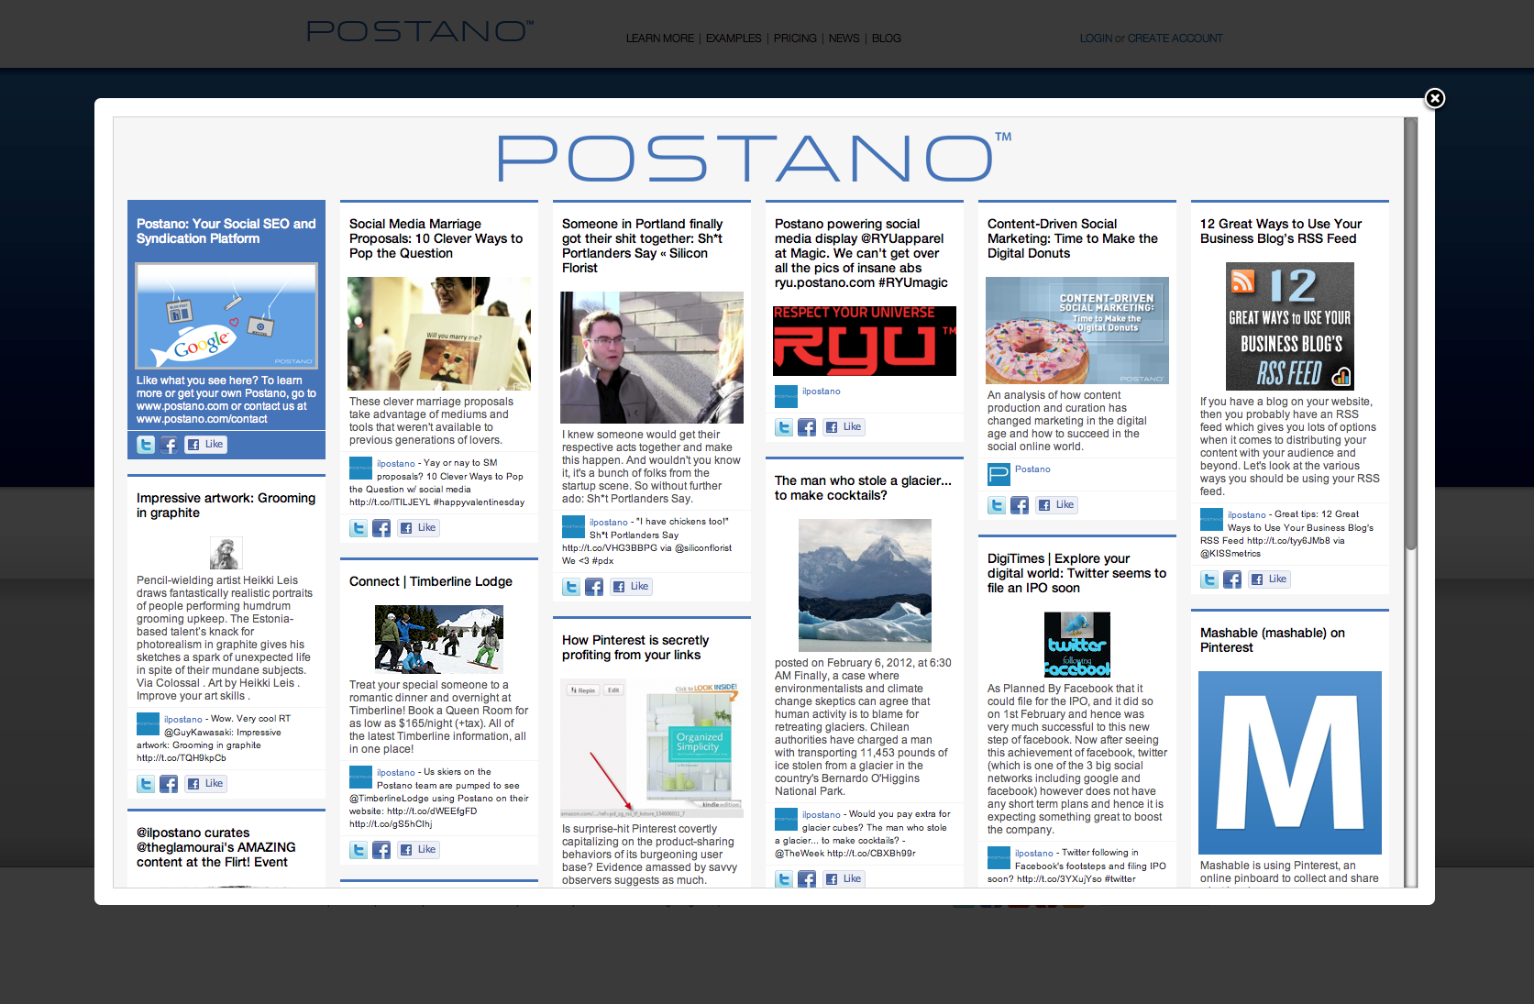This screenshot has height=1004, width=1534.
Task: Open @ilpostano curates @theglamourai headline
Action: click(216, 847)
